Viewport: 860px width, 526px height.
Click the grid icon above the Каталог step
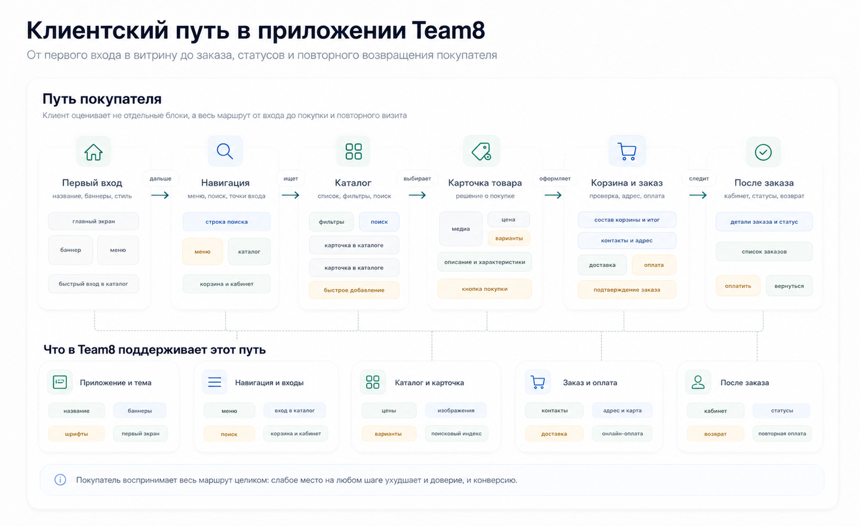(x=354, y=151)
